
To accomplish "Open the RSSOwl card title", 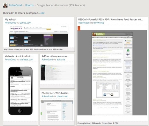I will click(111, 20).
